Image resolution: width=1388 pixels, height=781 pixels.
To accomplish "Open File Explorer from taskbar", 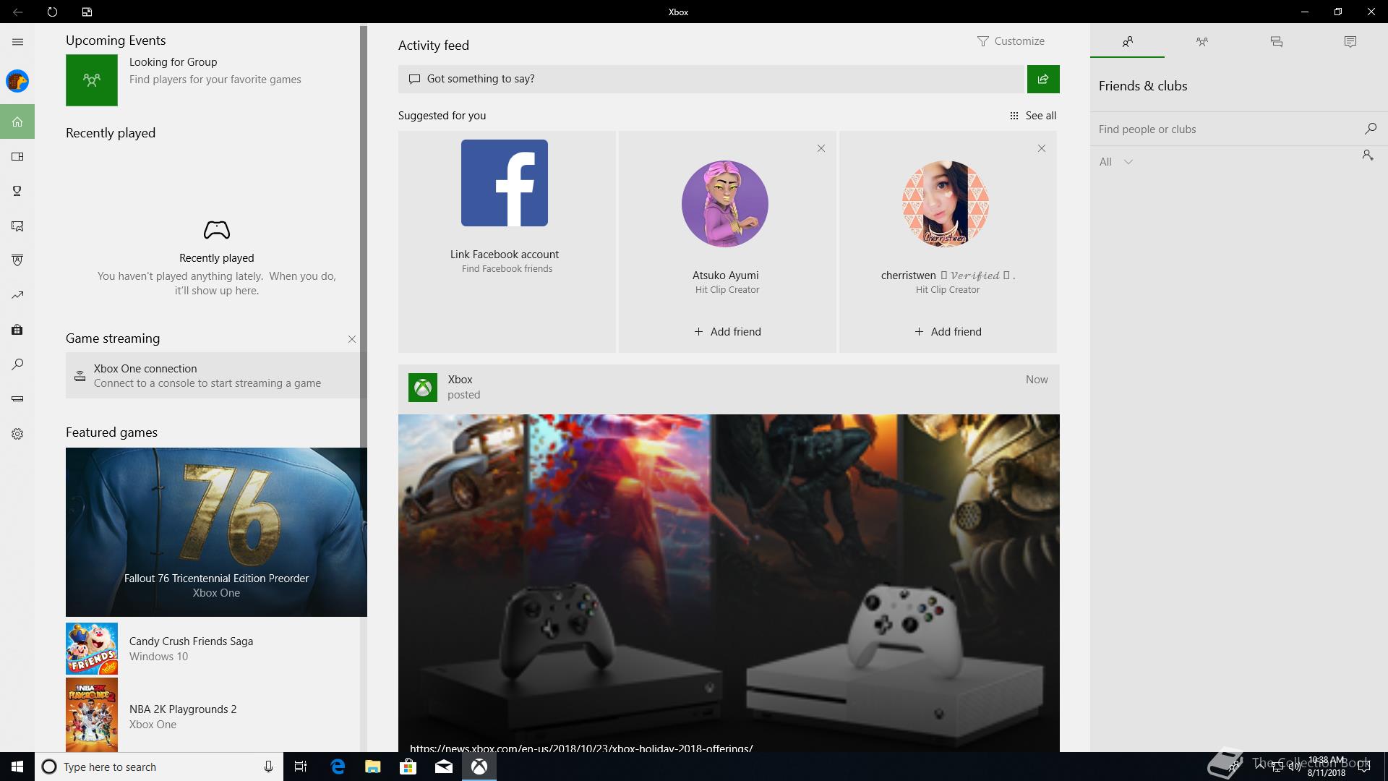I will tap(373, 767).
